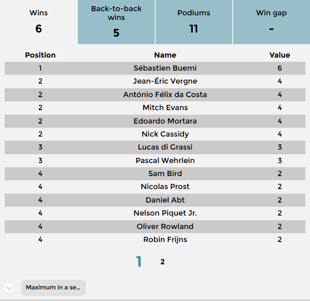
Task: Switch to the Wins tab
Action: pos(38,22)
